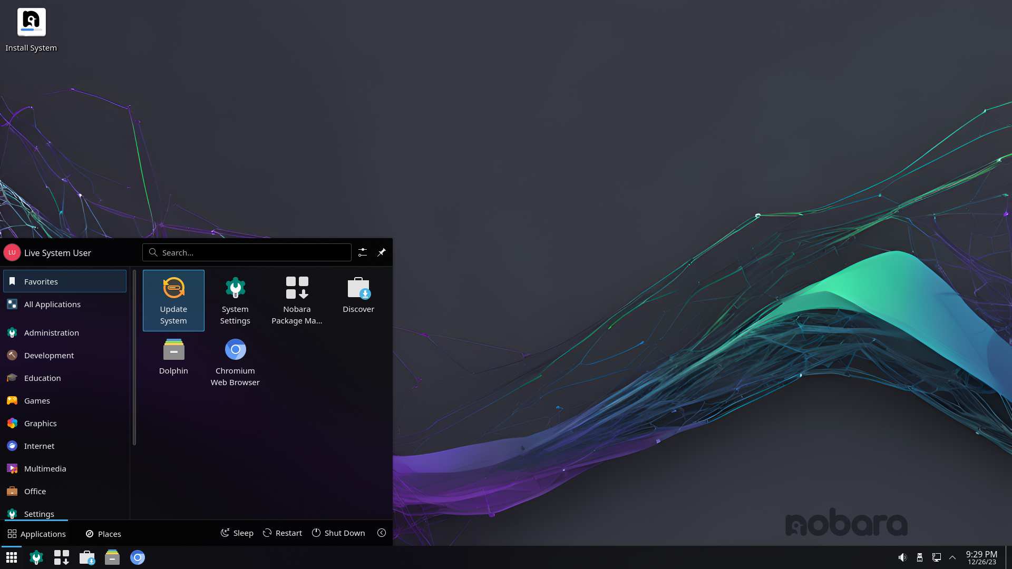The width and height of the screenshot is (1012, 569).
Task: Open Nobara Package Manager icon
Action: pos(297,300)
